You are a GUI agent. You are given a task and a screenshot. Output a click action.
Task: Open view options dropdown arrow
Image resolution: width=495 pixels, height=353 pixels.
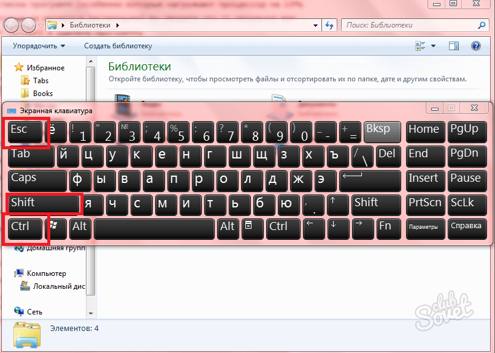click(434, 46)
